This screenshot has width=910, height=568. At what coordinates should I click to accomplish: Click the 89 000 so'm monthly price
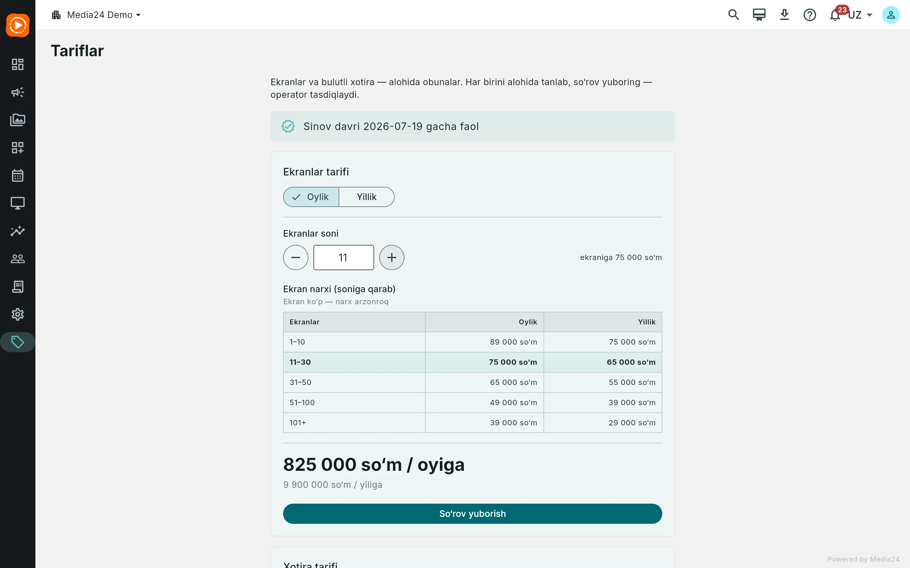513,342
